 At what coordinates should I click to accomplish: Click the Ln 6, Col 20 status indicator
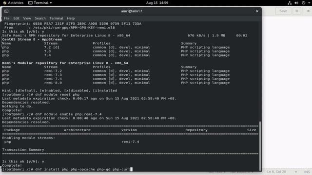[276, 172]
